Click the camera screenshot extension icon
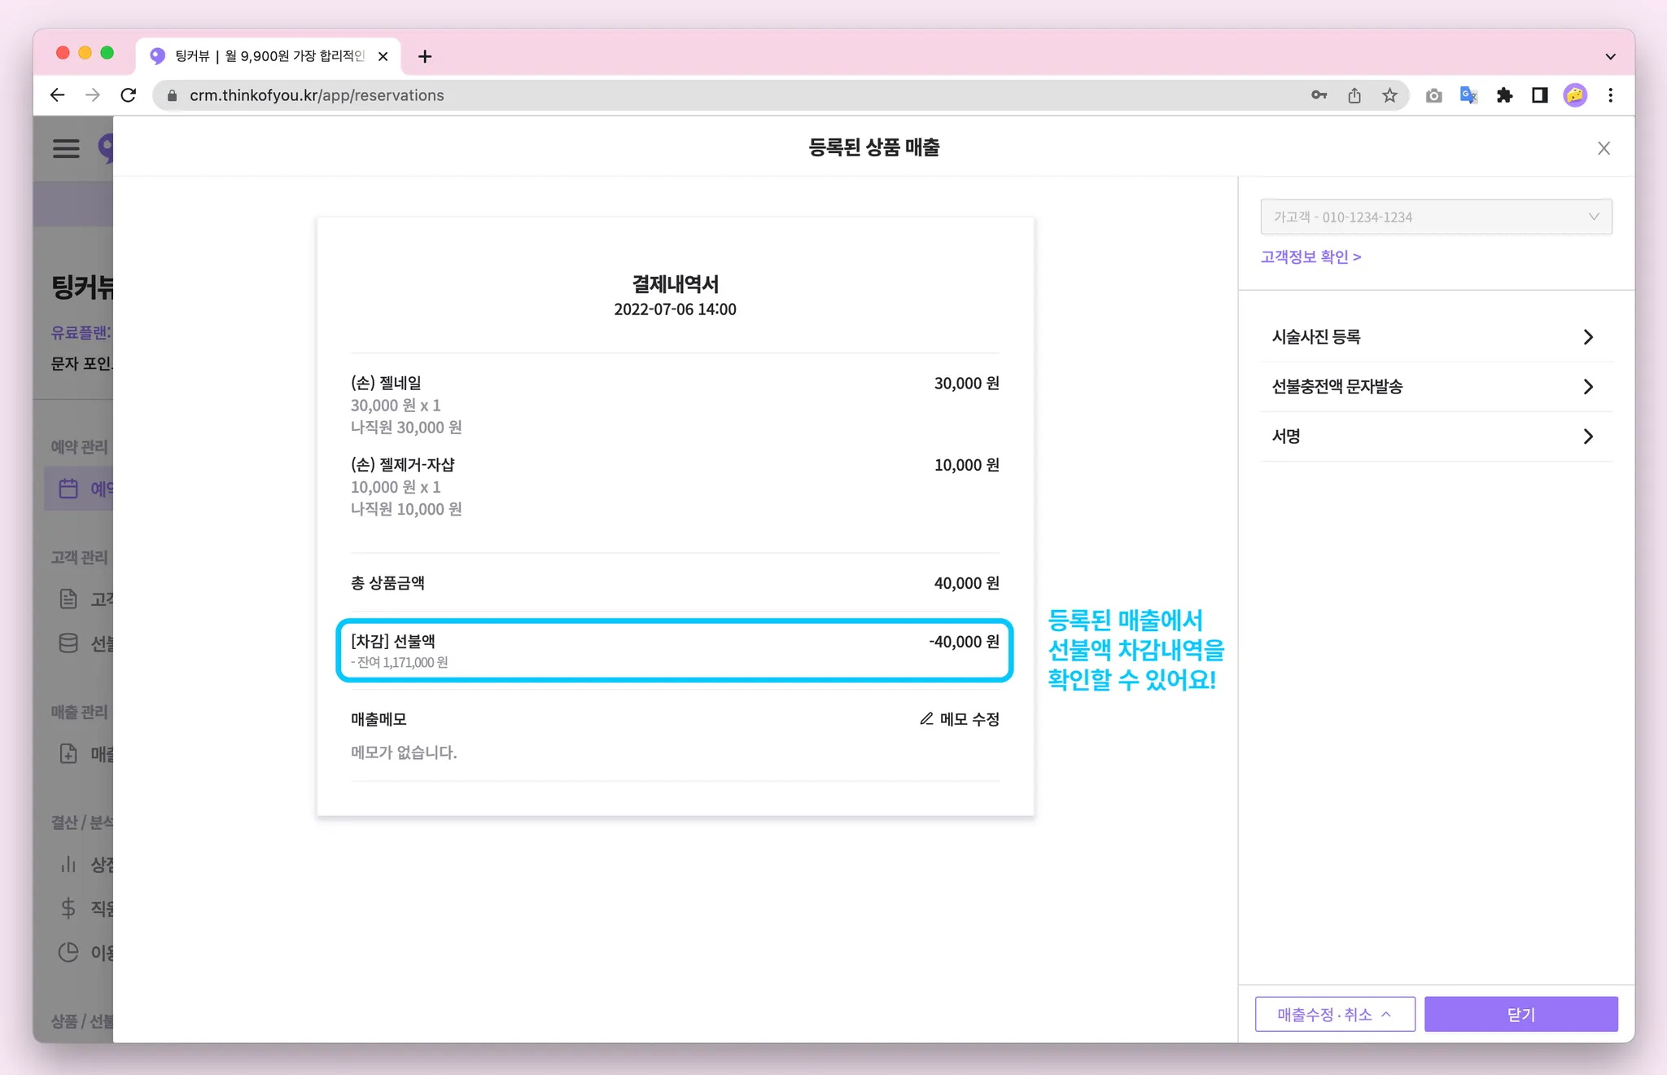1667x1075 pixels. click(1433, 95)
